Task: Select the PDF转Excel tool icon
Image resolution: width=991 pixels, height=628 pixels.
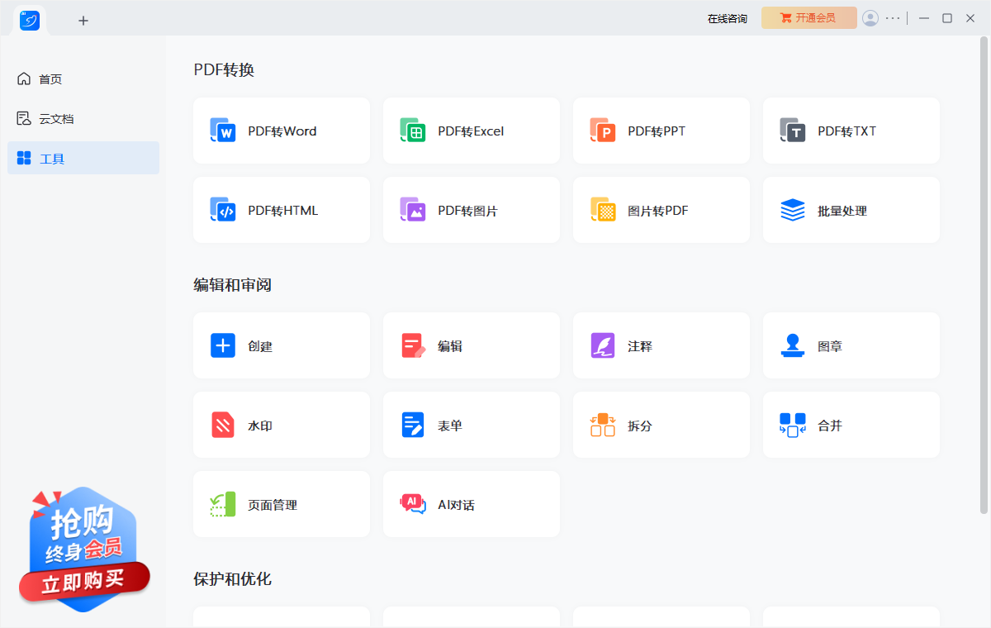Action: pos(413,131)
